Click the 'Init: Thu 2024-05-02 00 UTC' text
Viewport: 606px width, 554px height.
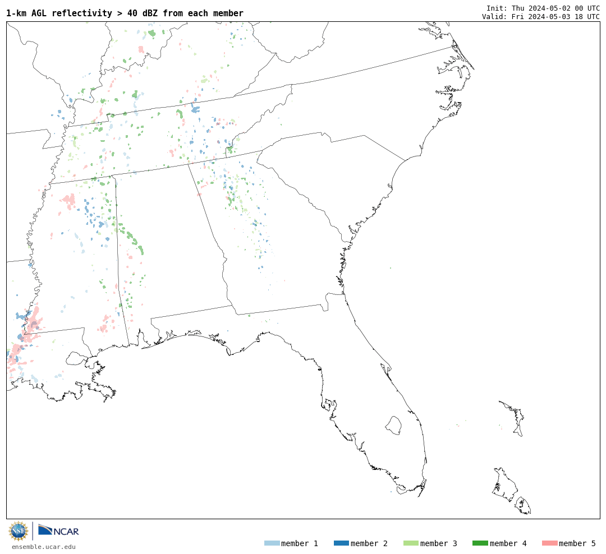[543, 8]
